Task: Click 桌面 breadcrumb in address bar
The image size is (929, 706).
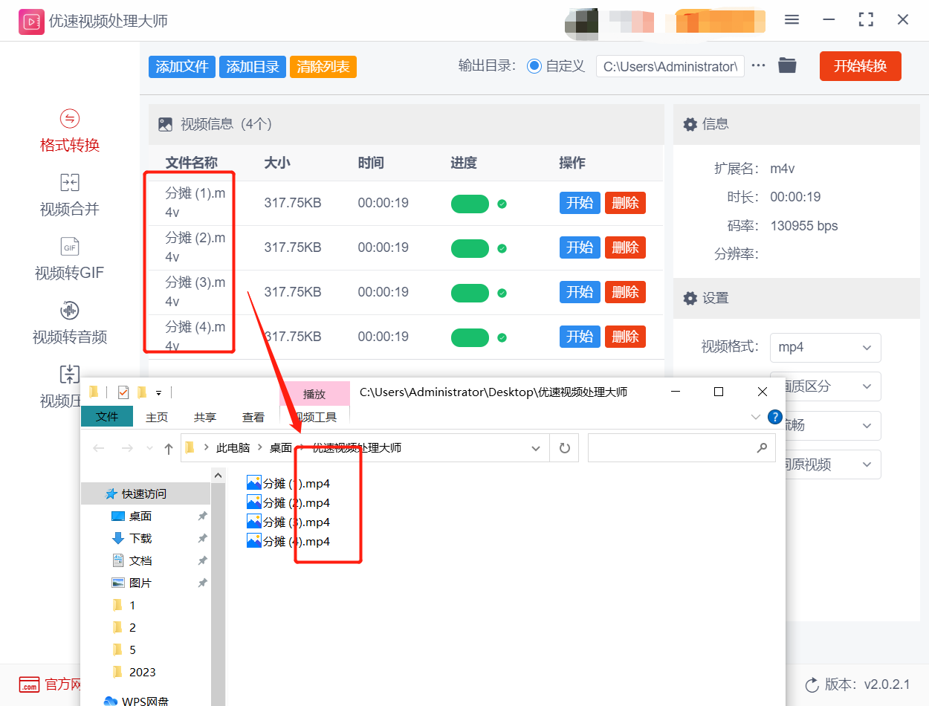Action: 281,448
